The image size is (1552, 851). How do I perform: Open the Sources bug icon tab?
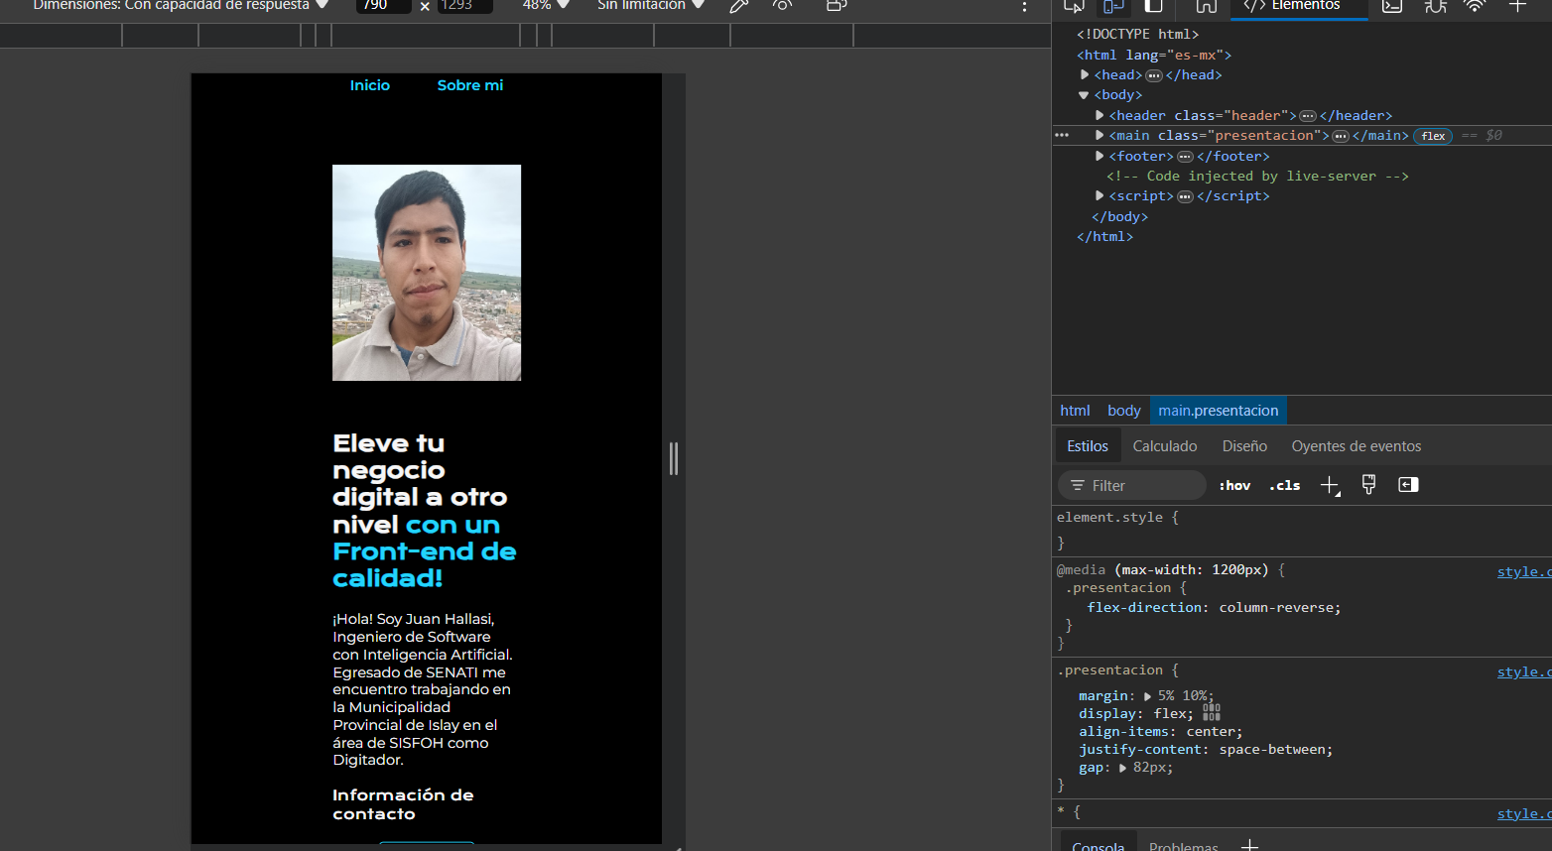click(1435, 5)
